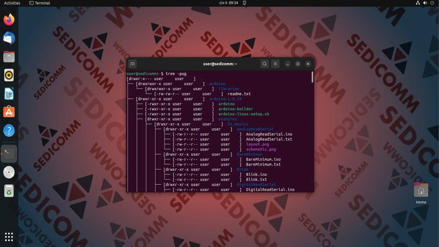
Task: Click the Blink.txt file name
Action: 256,180
